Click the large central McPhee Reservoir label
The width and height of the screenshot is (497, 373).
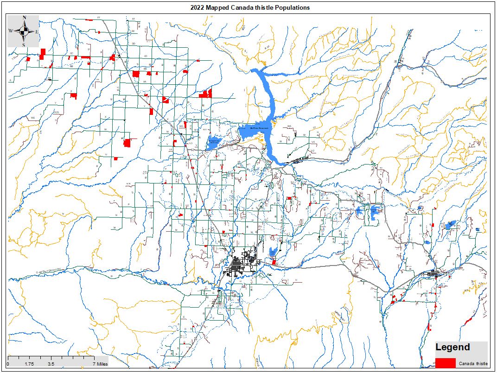[259, 128]
